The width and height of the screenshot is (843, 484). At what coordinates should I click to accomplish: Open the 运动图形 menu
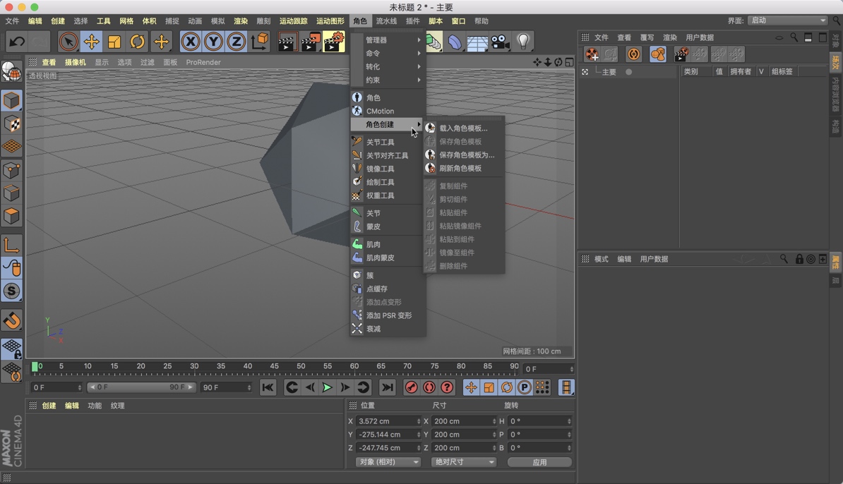coord(330,21)
